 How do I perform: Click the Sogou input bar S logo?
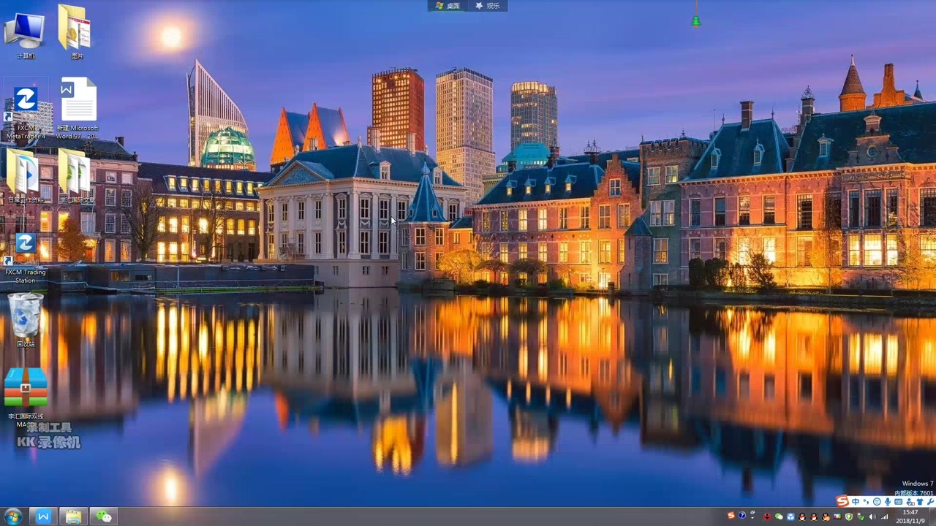843,501
